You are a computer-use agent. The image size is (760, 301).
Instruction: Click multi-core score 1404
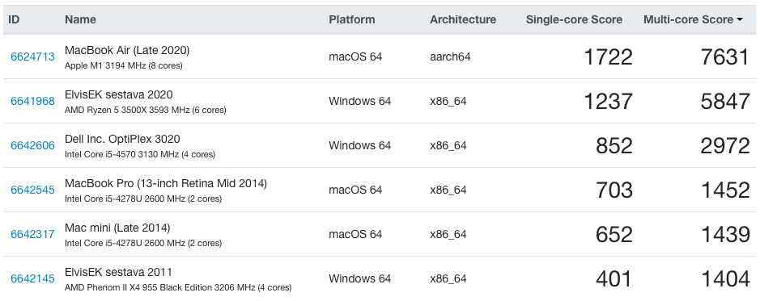[x=725, y=279]
